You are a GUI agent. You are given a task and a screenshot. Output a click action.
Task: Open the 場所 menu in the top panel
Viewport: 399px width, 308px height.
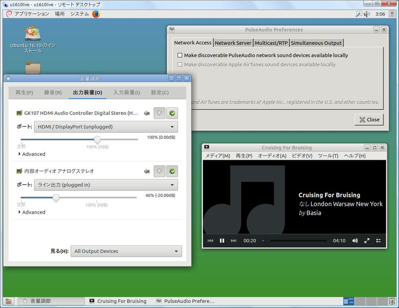(60, 14)
